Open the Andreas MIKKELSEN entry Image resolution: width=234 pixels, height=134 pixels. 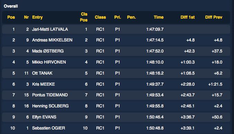click(x=116, y=40)
